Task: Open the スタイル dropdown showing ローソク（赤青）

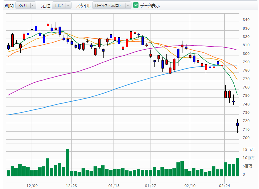Action: pyautogui.click(x=112, y=5)
